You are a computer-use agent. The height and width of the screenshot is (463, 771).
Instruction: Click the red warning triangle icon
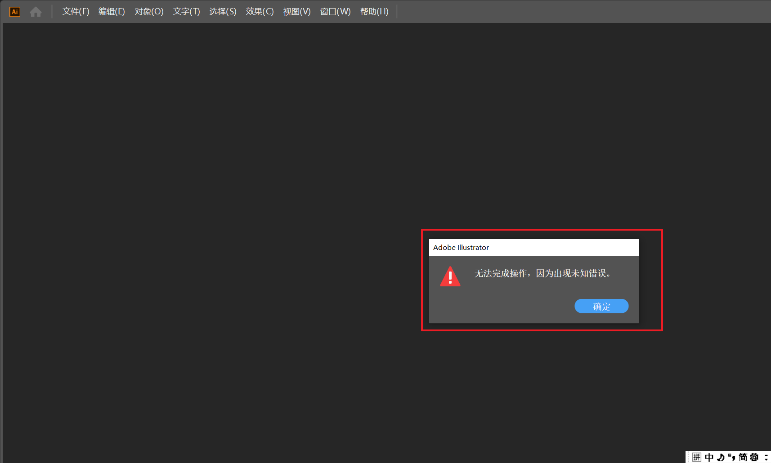coord(450,276)
